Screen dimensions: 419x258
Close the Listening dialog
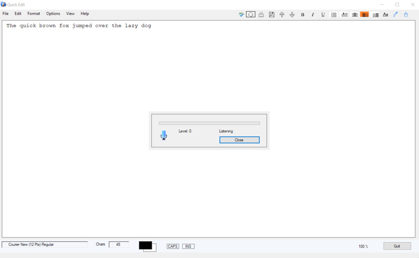coord(239,140)
